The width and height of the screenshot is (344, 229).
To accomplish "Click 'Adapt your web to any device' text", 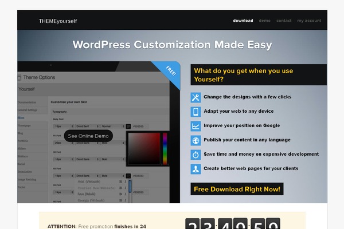I will [x=239, y=111].
